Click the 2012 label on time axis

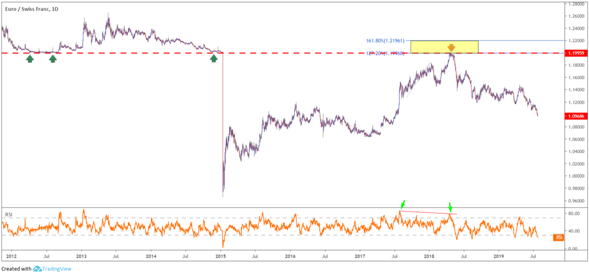(11, 256)
